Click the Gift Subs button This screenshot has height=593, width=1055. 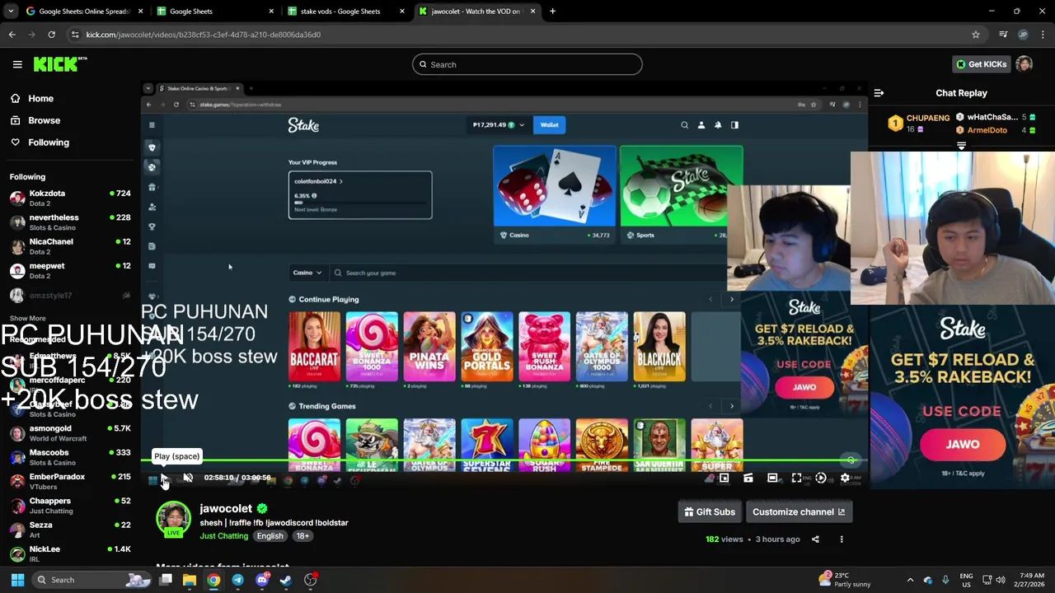point(710,512)
